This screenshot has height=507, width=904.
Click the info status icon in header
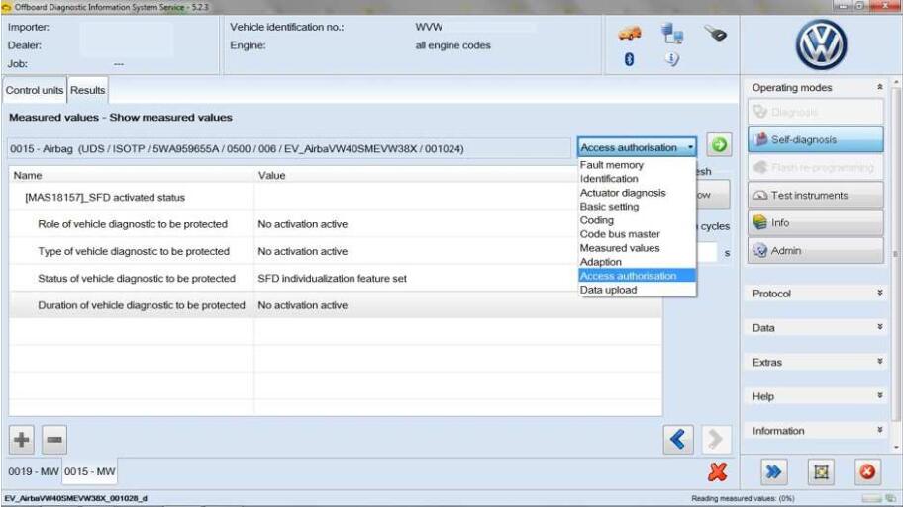click(672, 58)
